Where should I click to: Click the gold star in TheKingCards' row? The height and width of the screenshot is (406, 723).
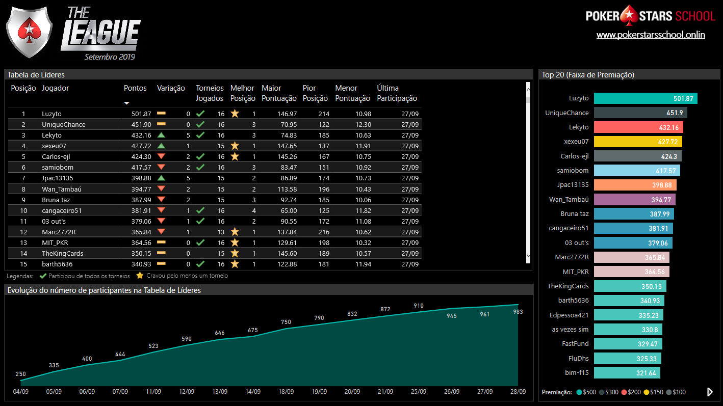[x=235, y=253]
